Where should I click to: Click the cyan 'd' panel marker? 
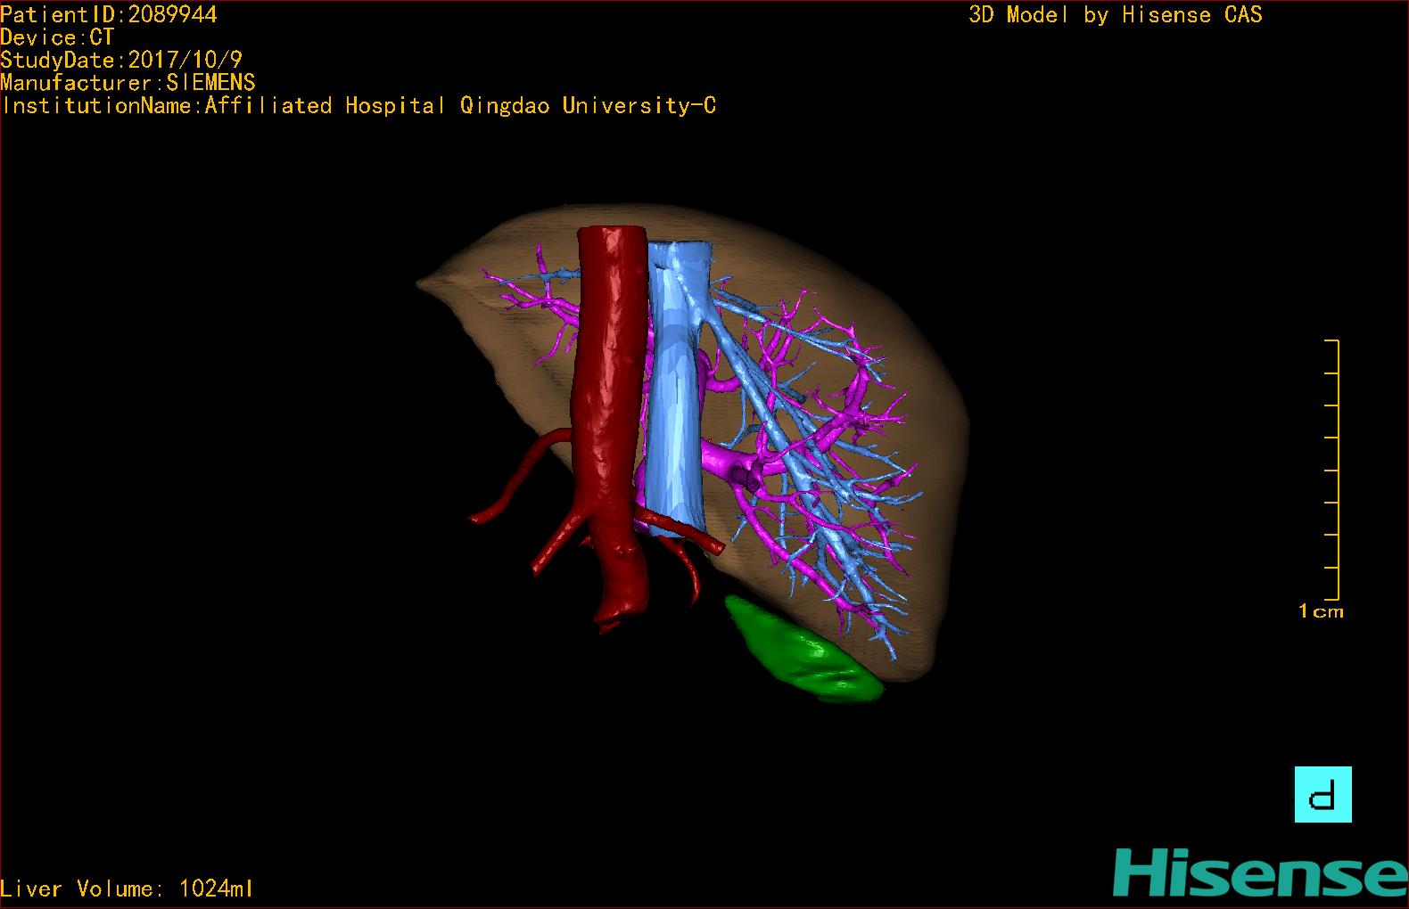click(1323, 794)
